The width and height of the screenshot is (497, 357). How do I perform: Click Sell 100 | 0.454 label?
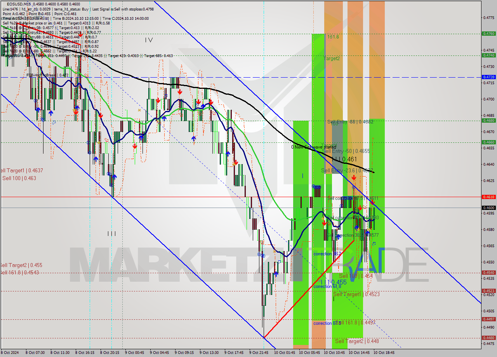coord(356,276)
